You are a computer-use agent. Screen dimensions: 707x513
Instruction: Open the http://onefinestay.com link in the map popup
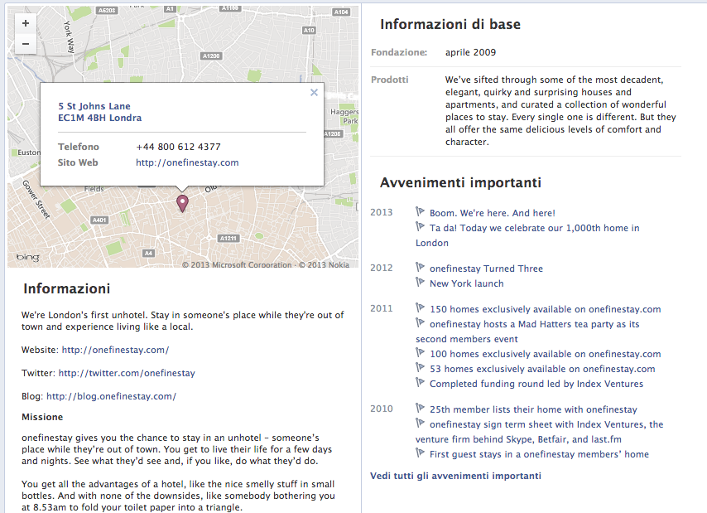(x=187, y=162)
